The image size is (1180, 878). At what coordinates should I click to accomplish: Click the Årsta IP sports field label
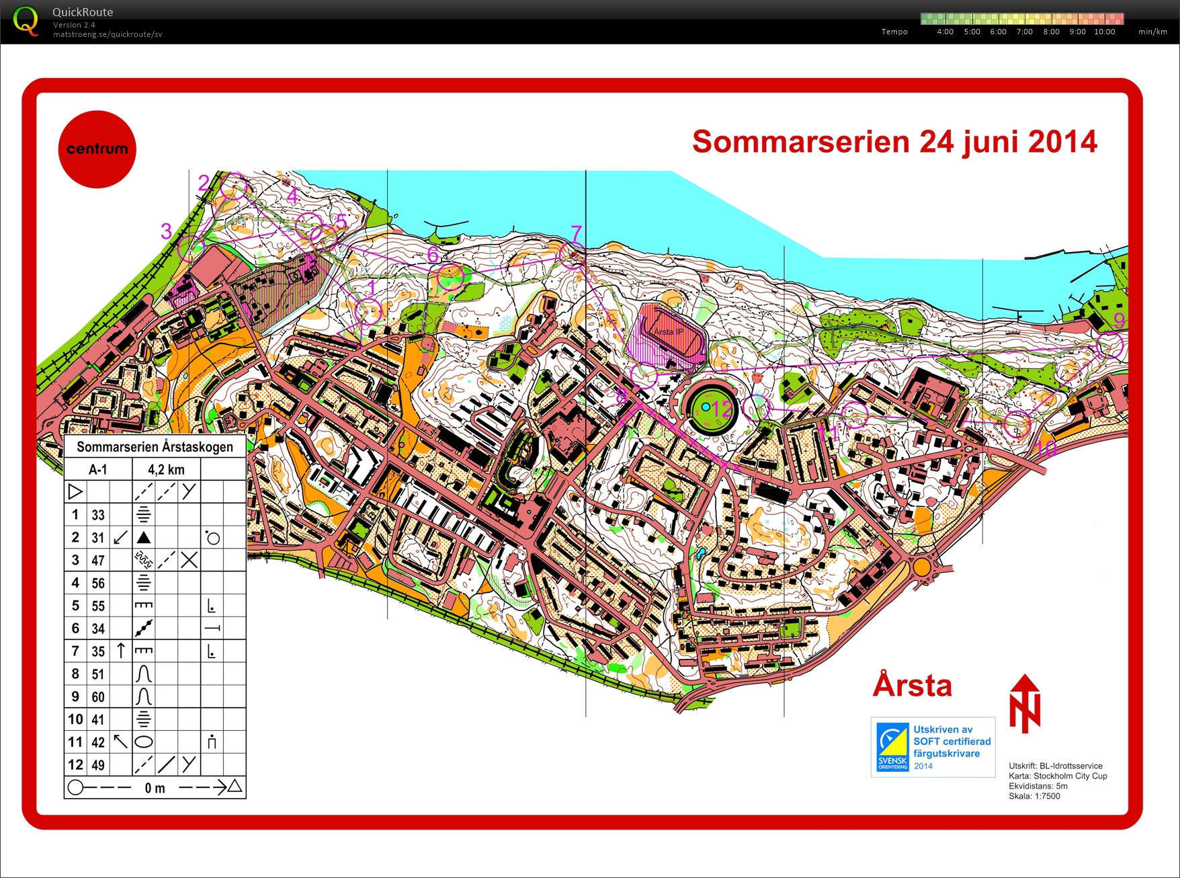pyautogui.click(x=669, y=332)
